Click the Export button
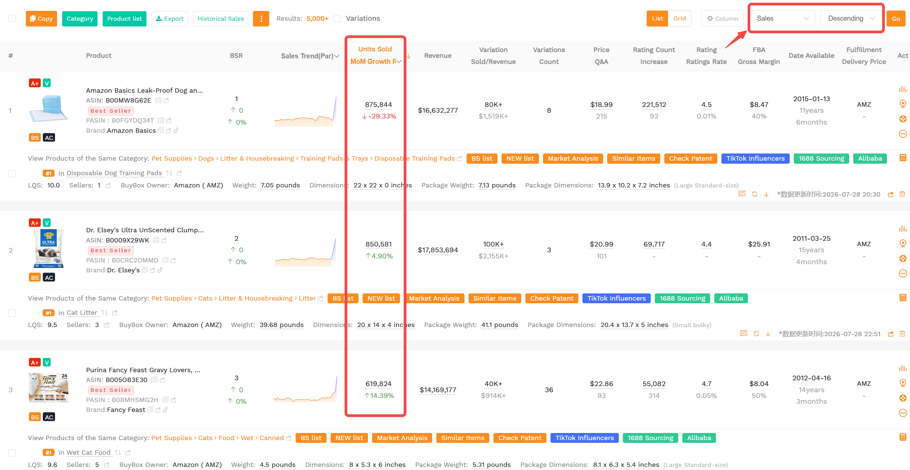The width and height of the screenshot is (910, 470). (x=170, y=18)
